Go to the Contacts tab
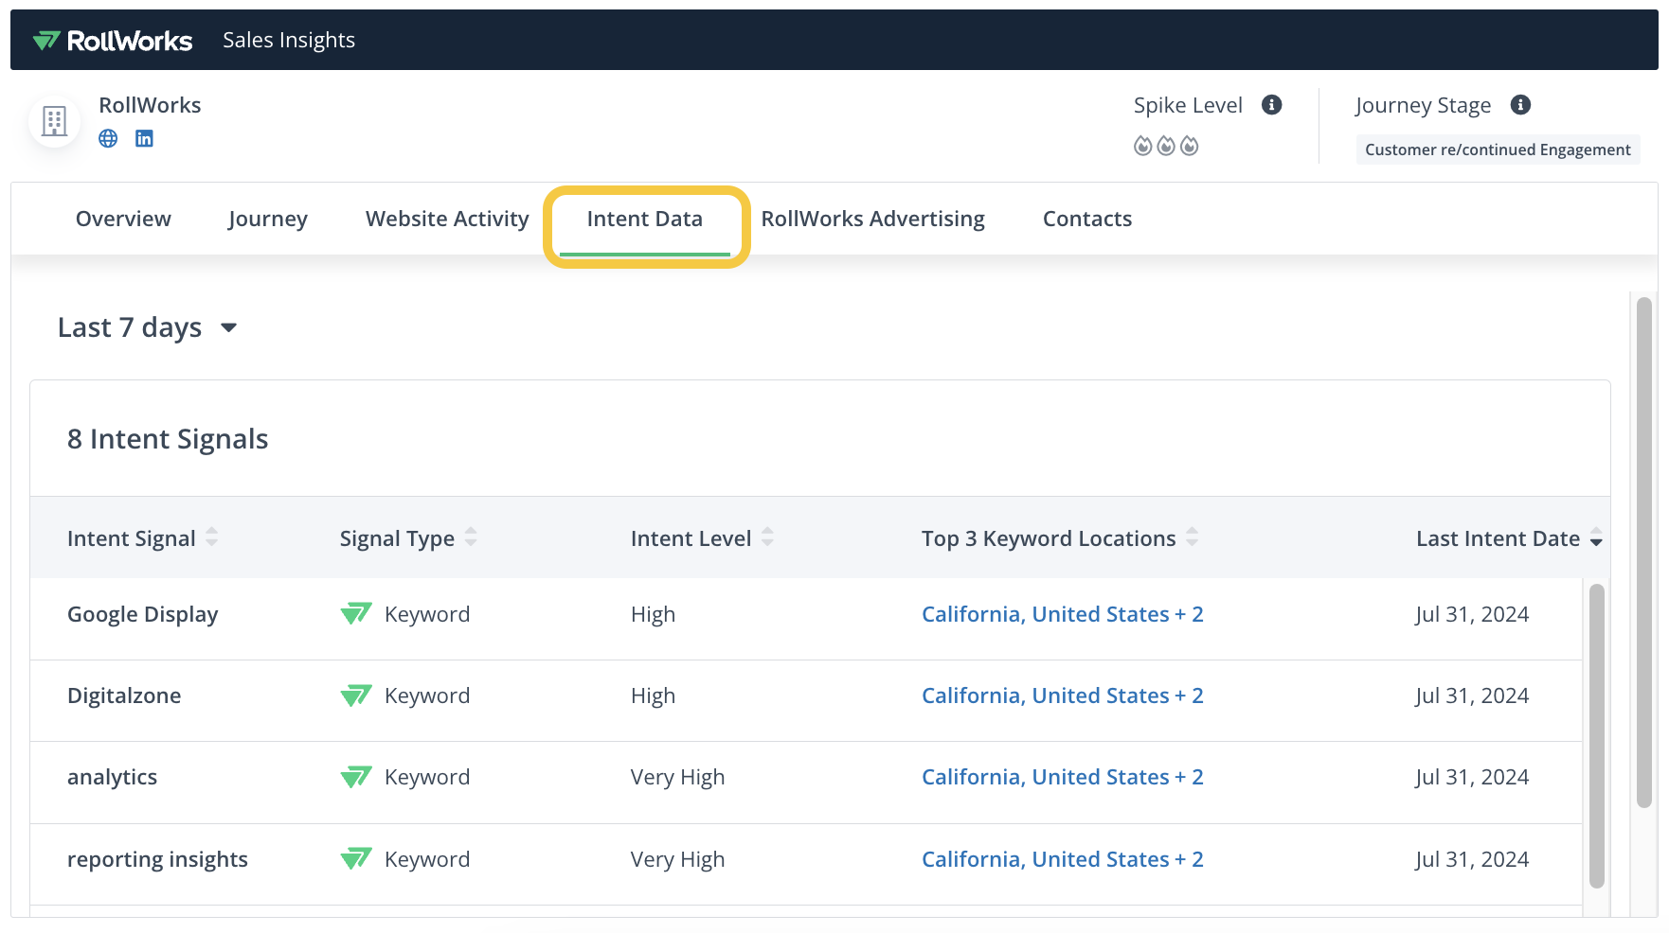Viewport: 1669px width, 933px height. click(x=1086, y=219)
